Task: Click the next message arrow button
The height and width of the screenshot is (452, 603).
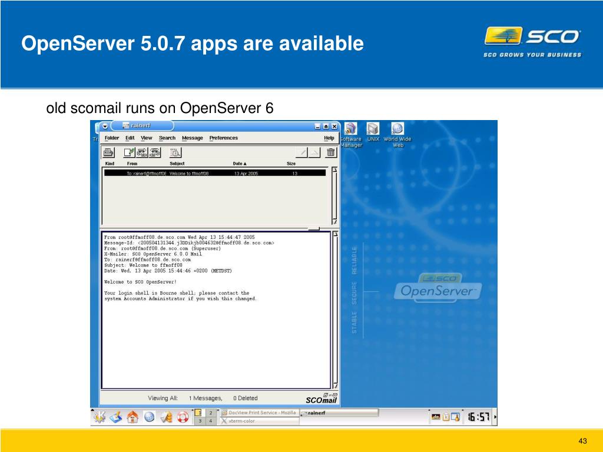Action: 314,152
